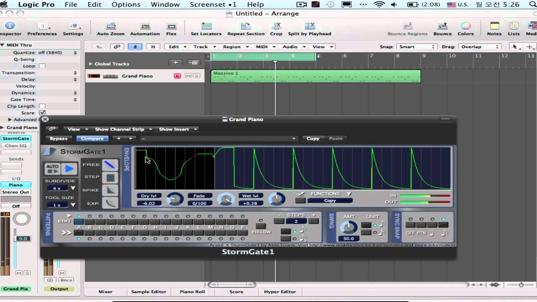Mute the Grand Piano track in Arrange

188,76
